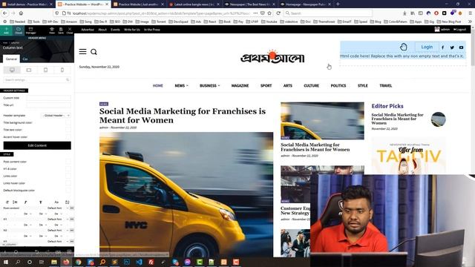This screenshot has height=267, width=475.
Task: Open FileZilla from the taskbar
Action: [x=151, y=262]
